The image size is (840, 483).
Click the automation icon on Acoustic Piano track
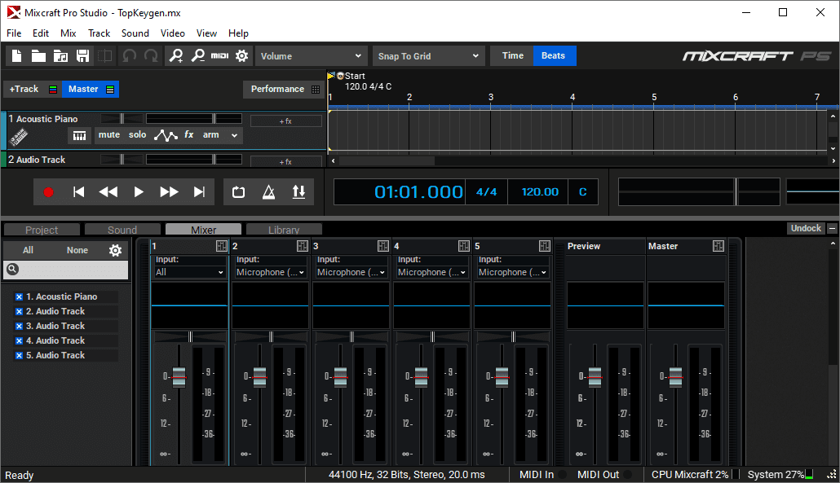click(166, 135)
